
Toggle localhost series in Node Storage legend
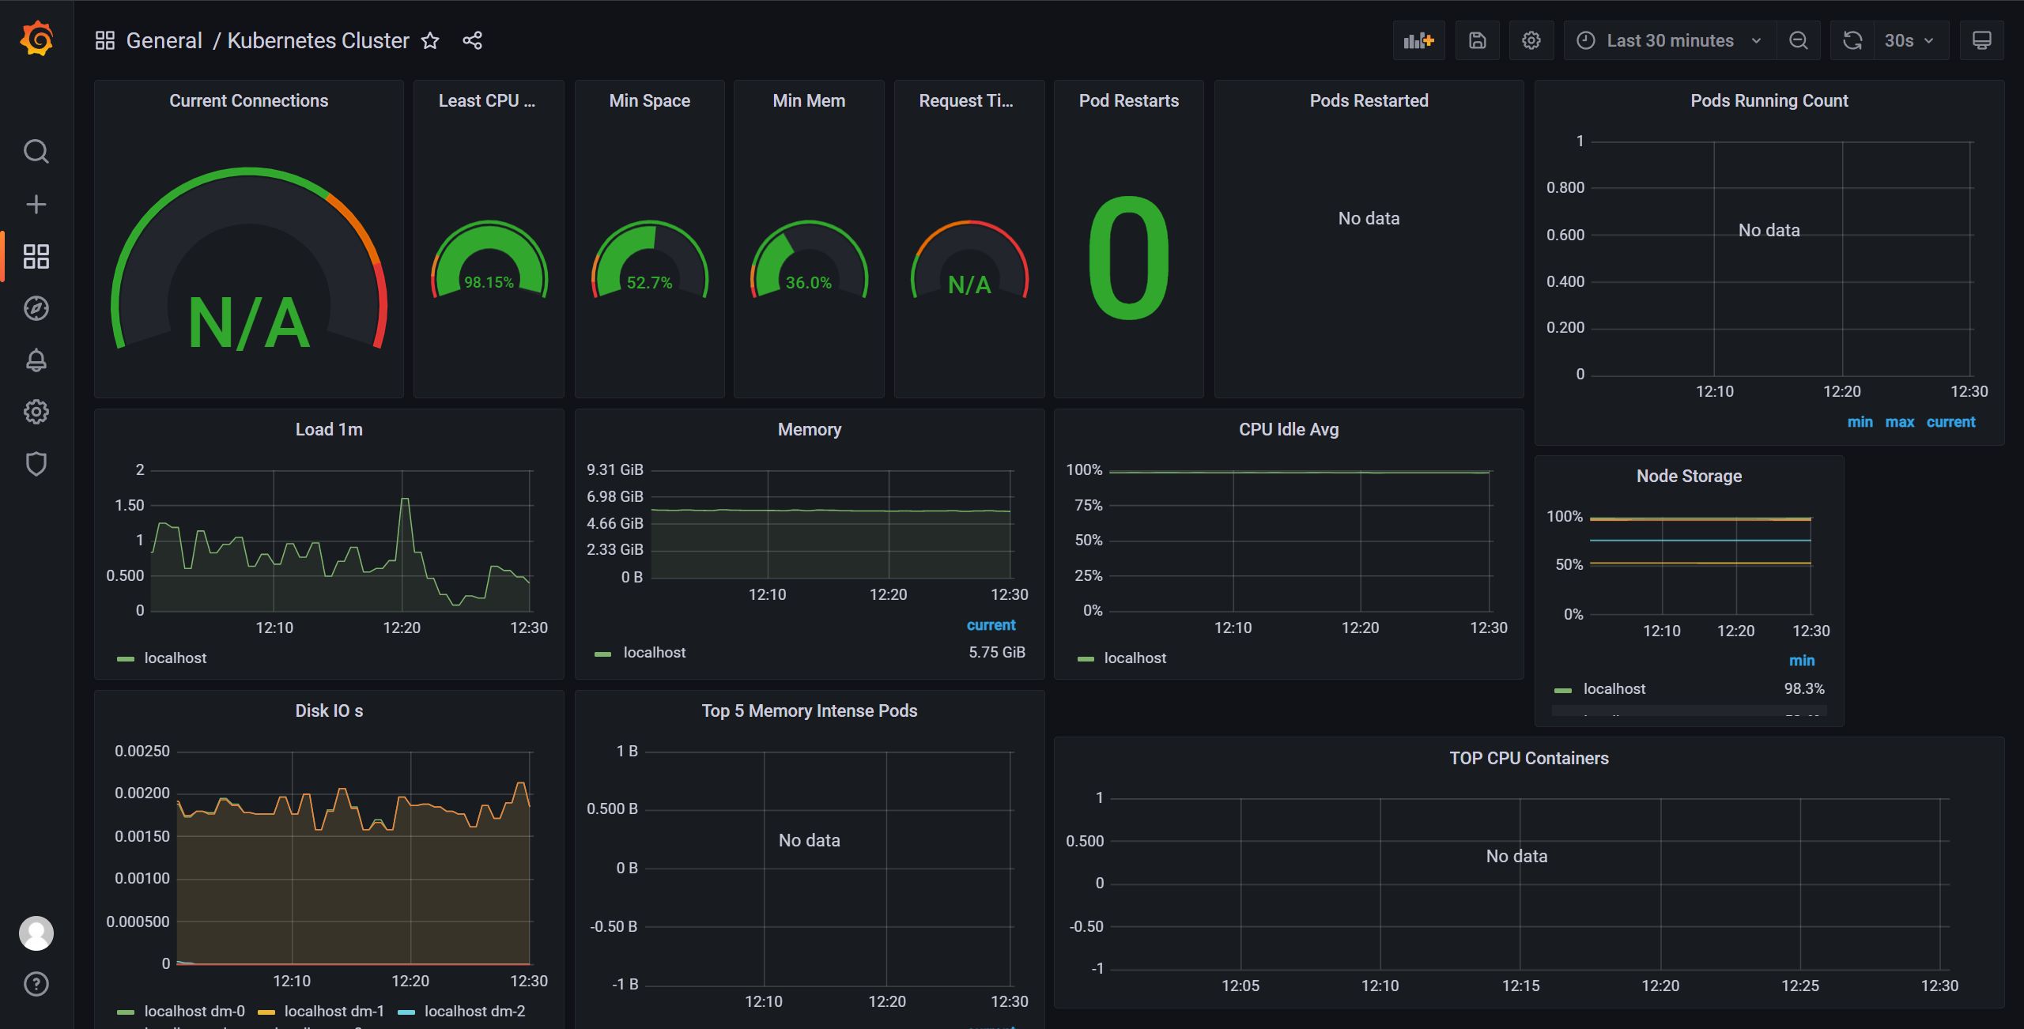[x=1614, y=688]
